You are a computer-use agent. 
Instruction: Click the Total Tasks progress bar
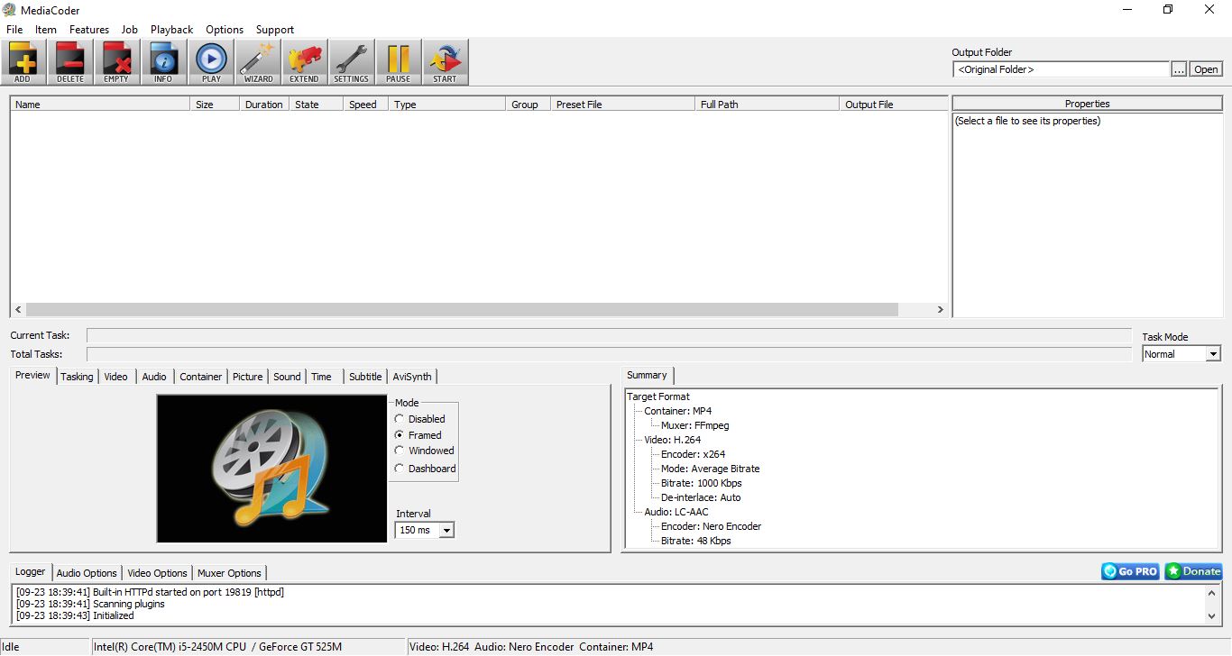(609, 354)
